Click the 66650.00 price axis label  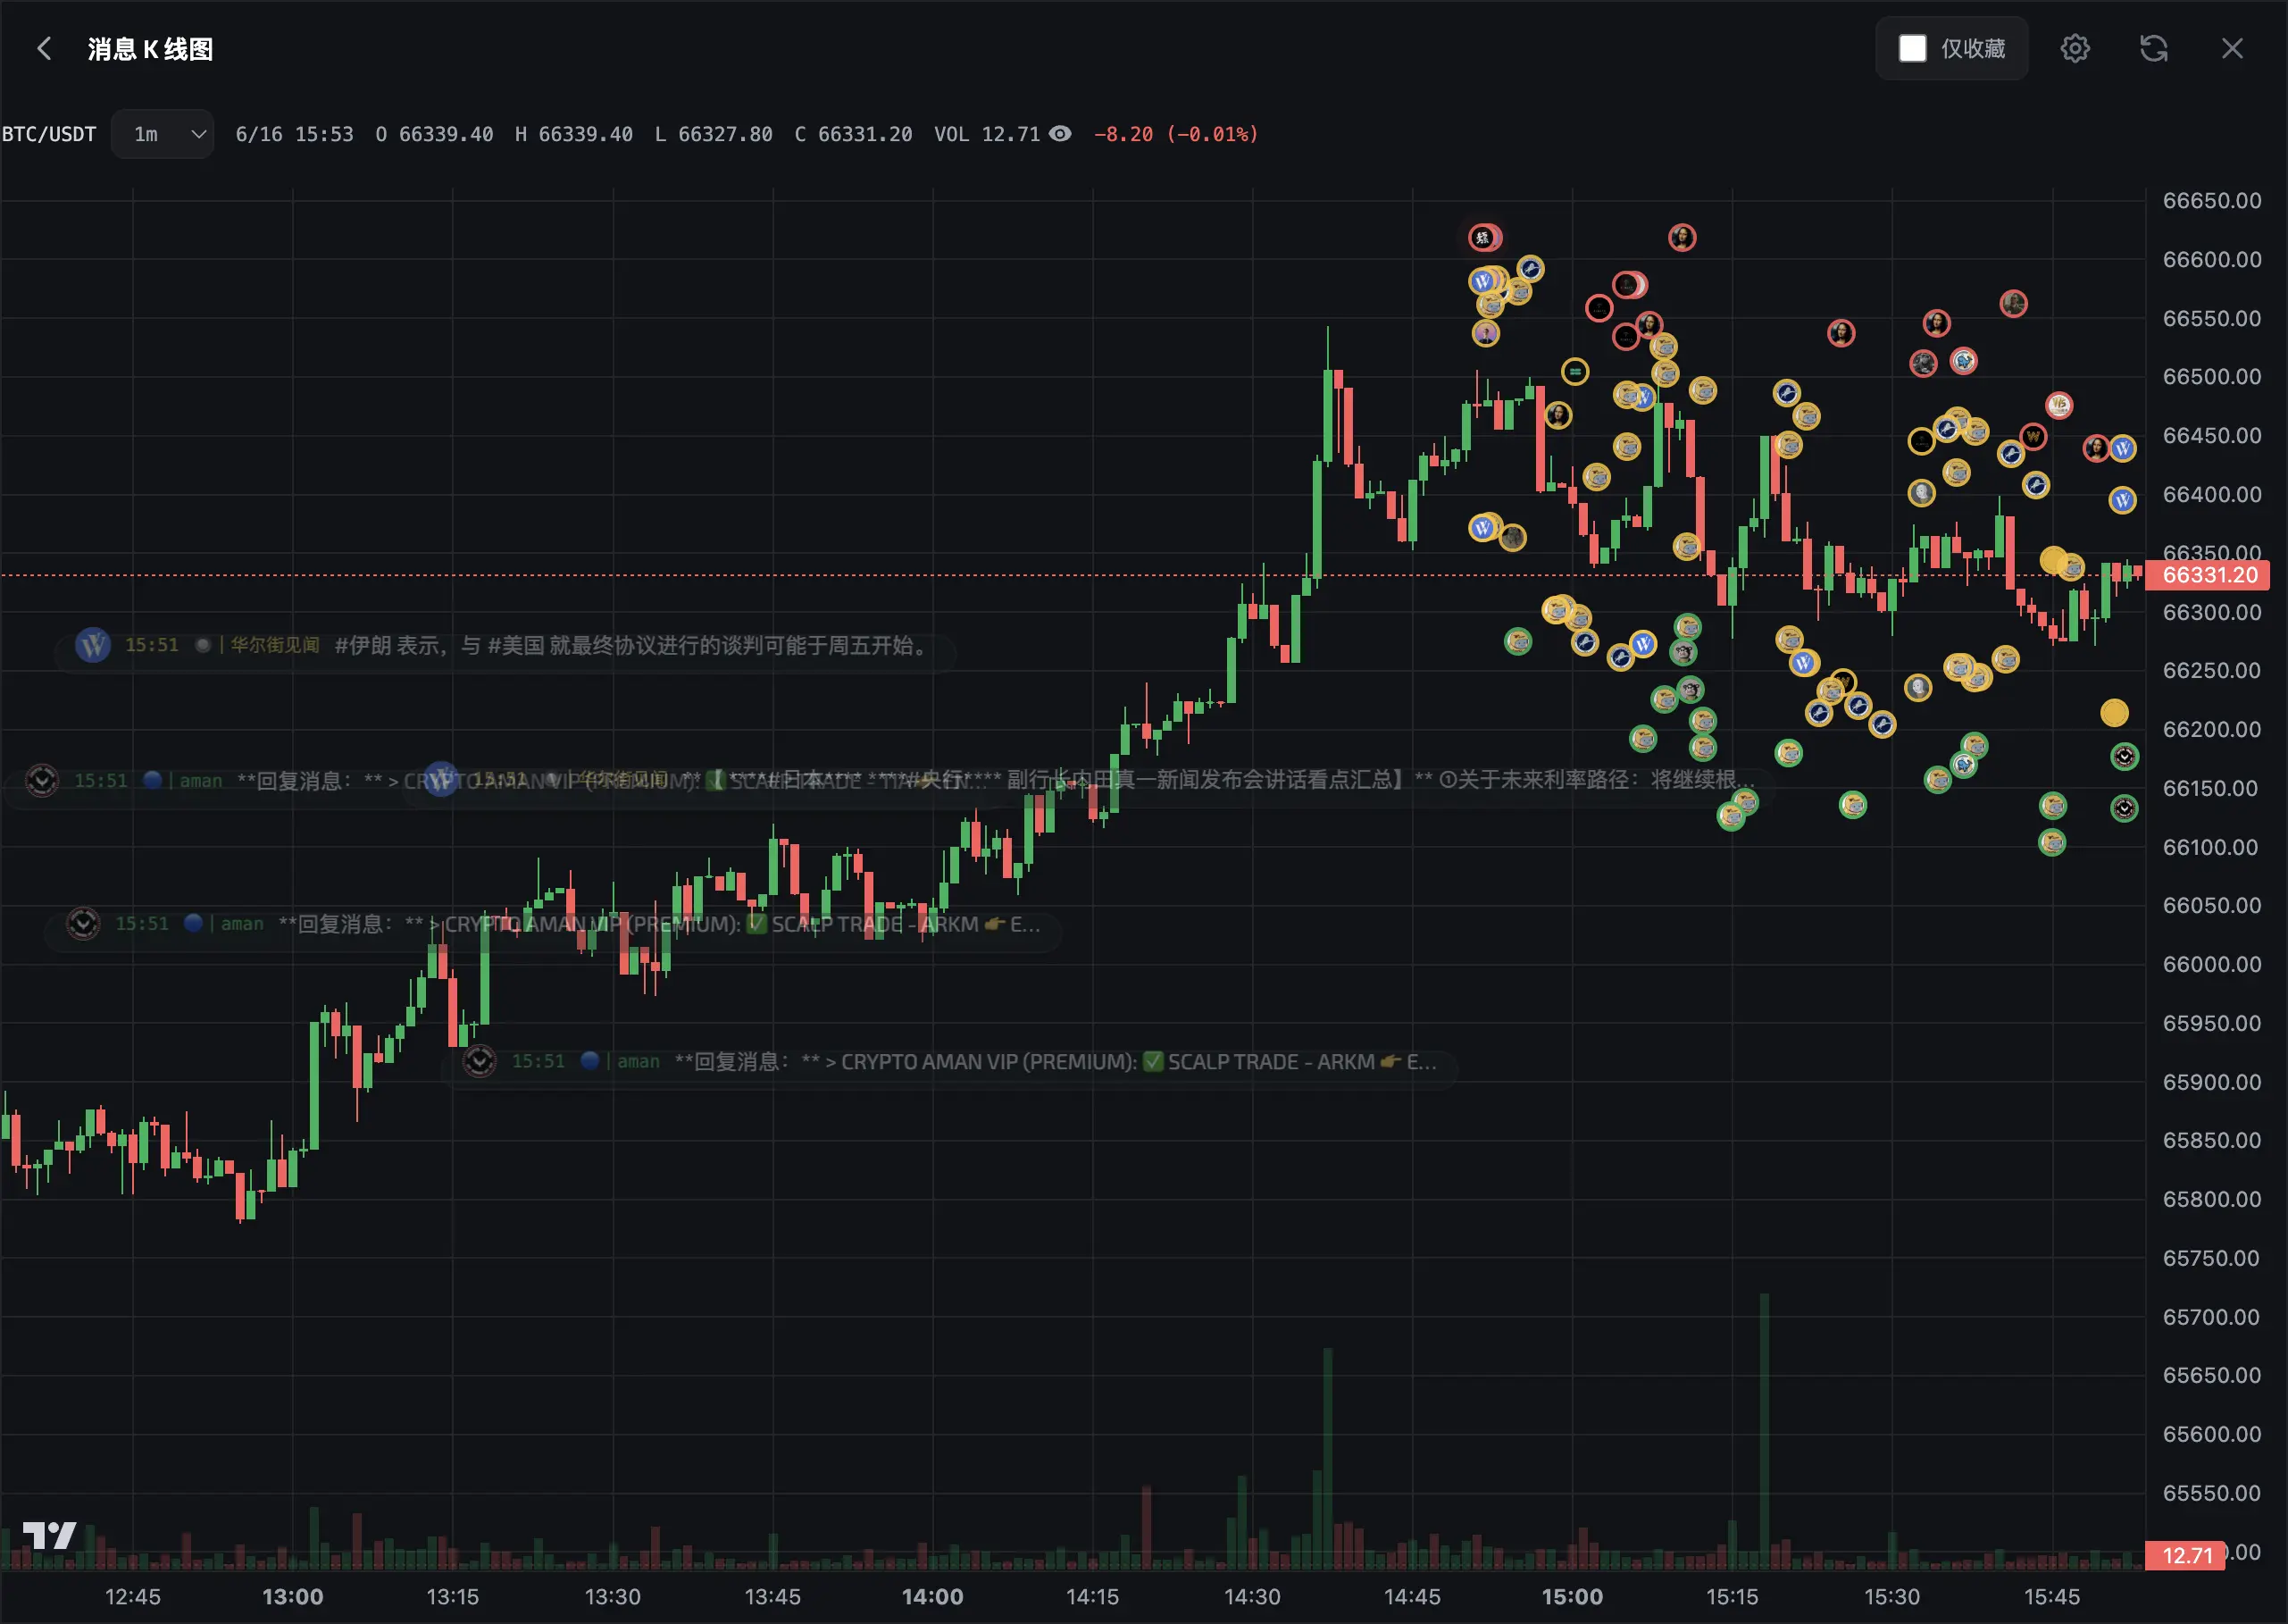[x=2212, y=201]
